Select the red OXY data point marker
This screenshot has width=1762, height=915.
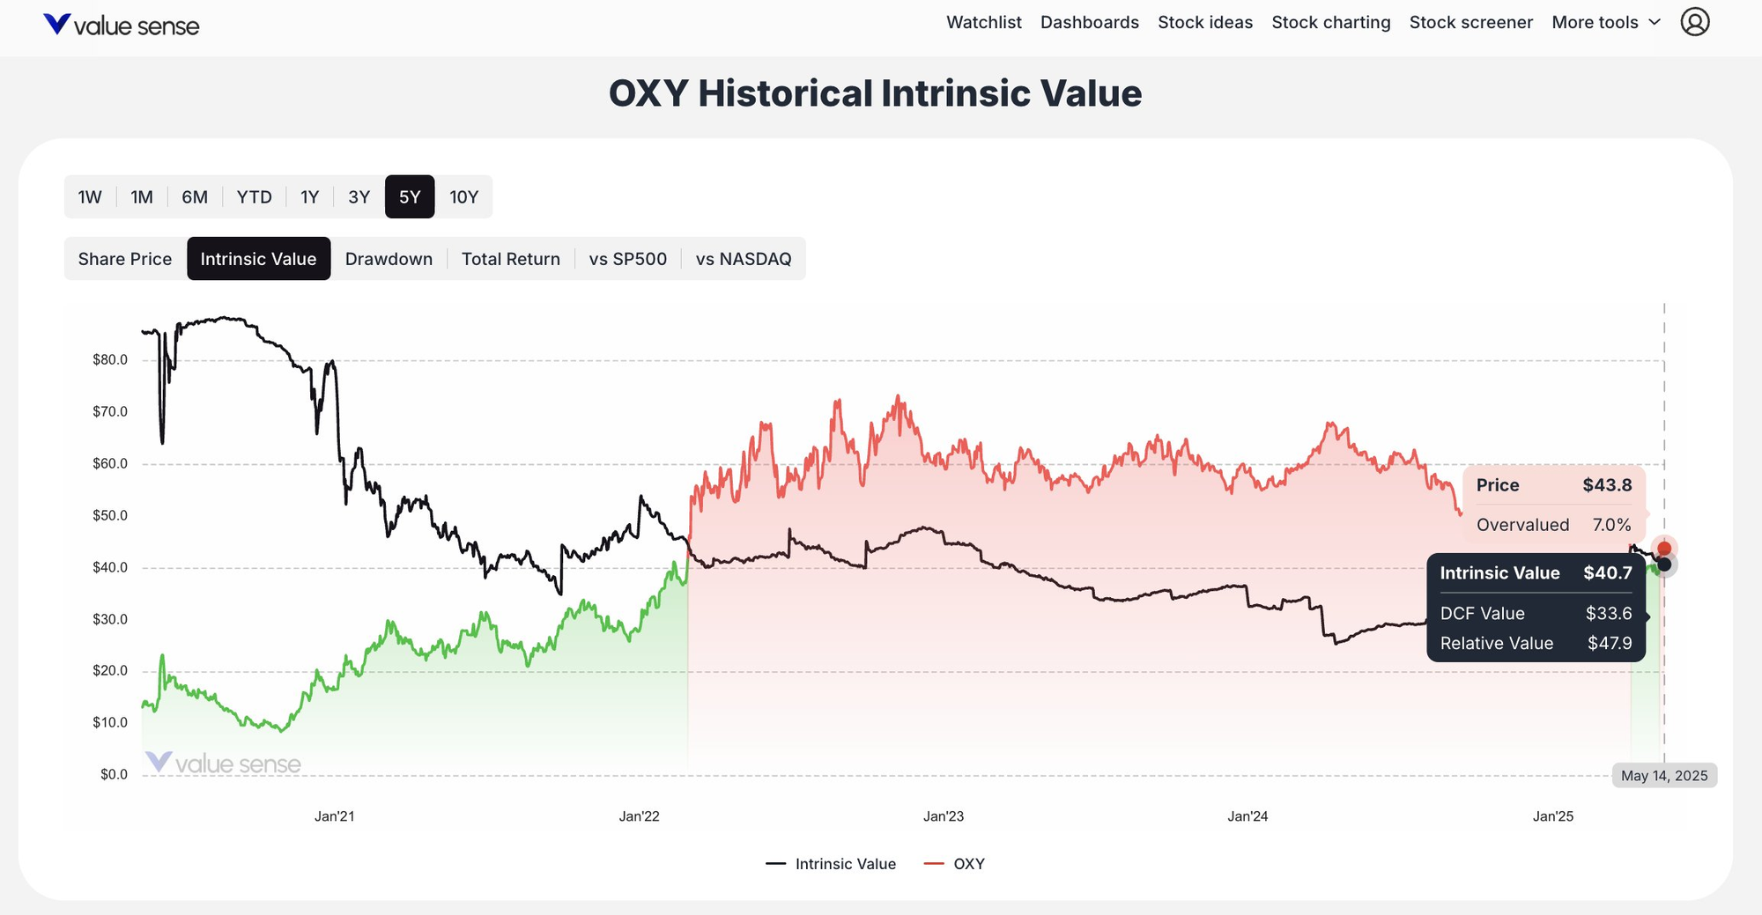(x=1663, y=546)
